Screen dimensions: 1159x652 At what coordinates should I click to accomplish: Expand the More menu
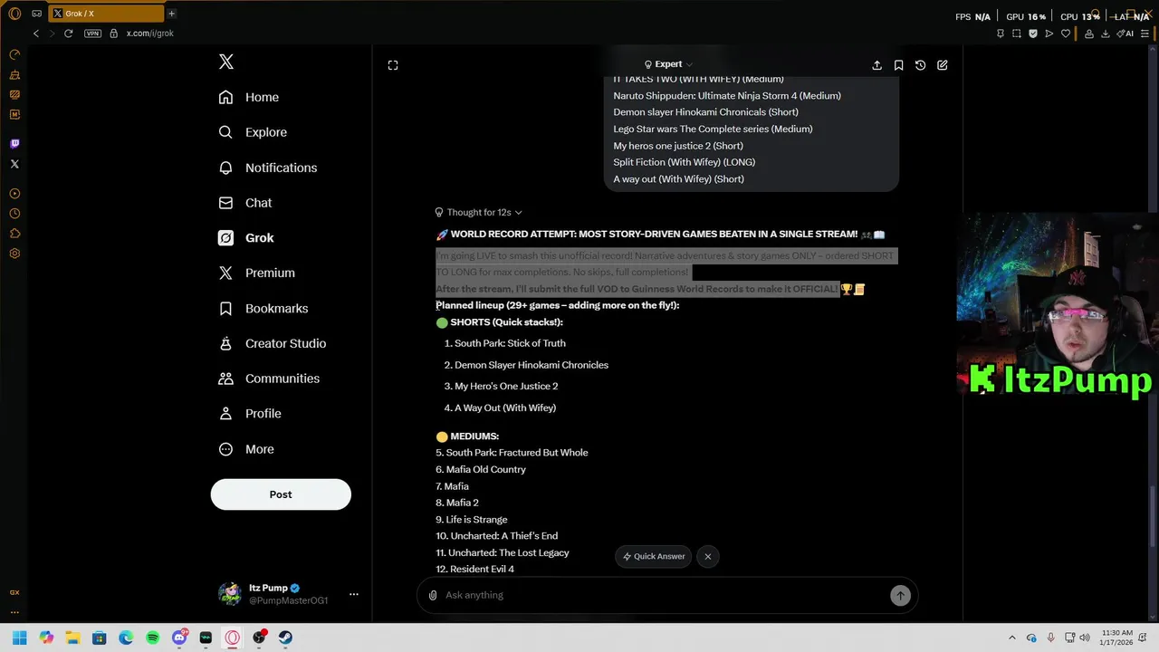click(x=246, y=449)
